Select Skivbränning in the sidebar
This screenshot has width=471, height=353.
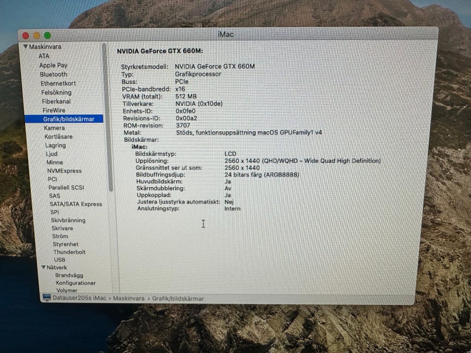pos(68,220)
